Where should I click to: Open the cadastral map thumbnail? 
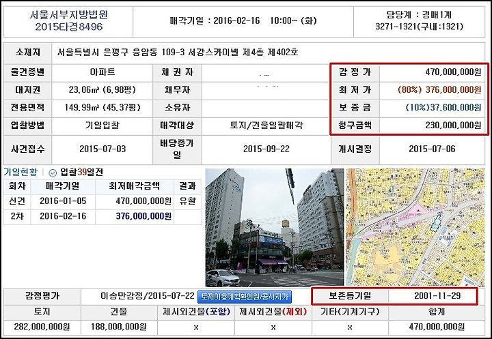pyautogui.click(x=415, y=228)
